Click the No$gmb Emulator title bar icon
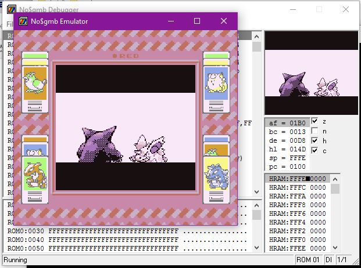The image size is (361, 268). (x=23, y=21)
